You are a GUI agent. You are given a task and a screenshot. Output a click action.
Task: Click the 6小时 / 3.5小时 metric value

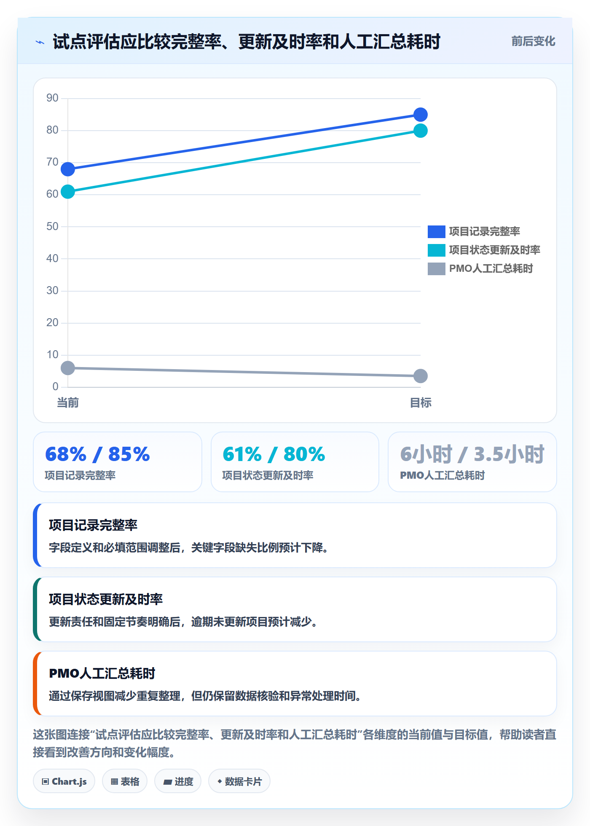coord(472,454)
